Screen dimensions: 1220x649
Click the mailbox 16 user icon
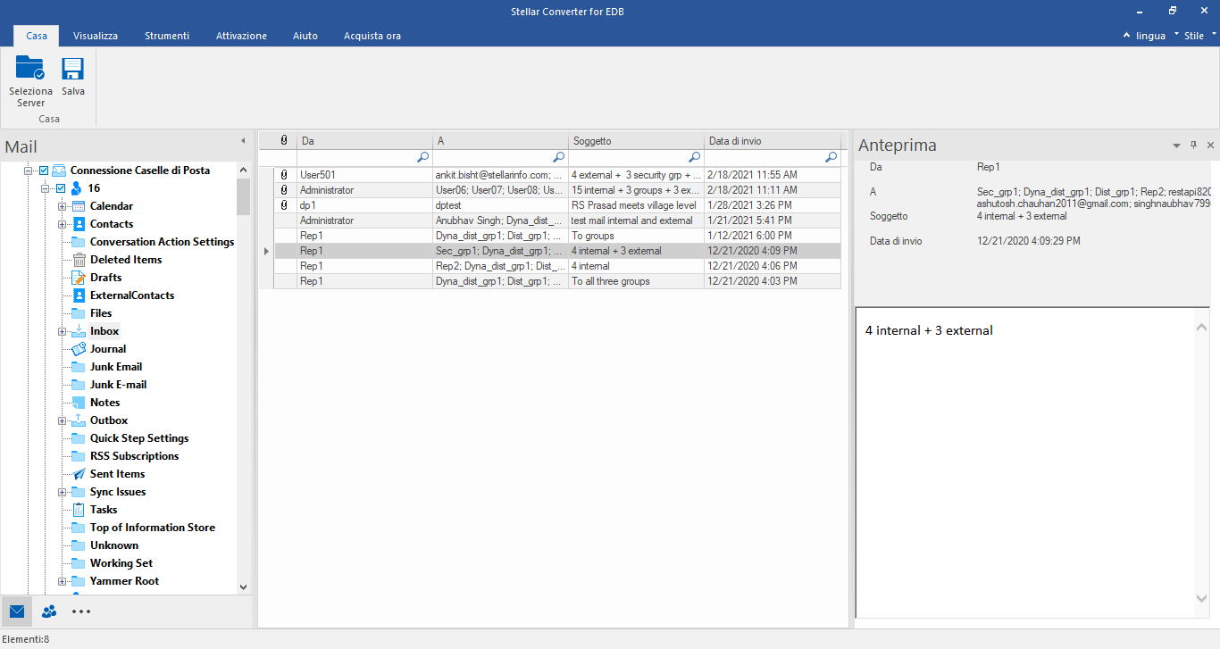tap(77, 188)
